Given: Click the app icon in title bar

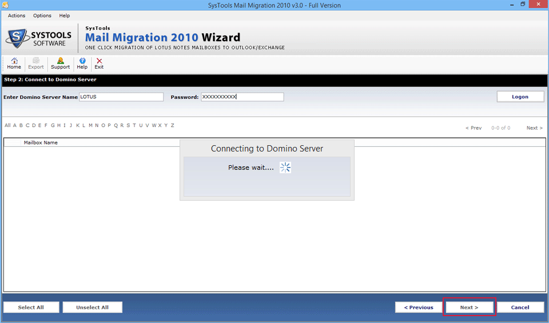Looking at the screenshot, I should tap(5, 5).
